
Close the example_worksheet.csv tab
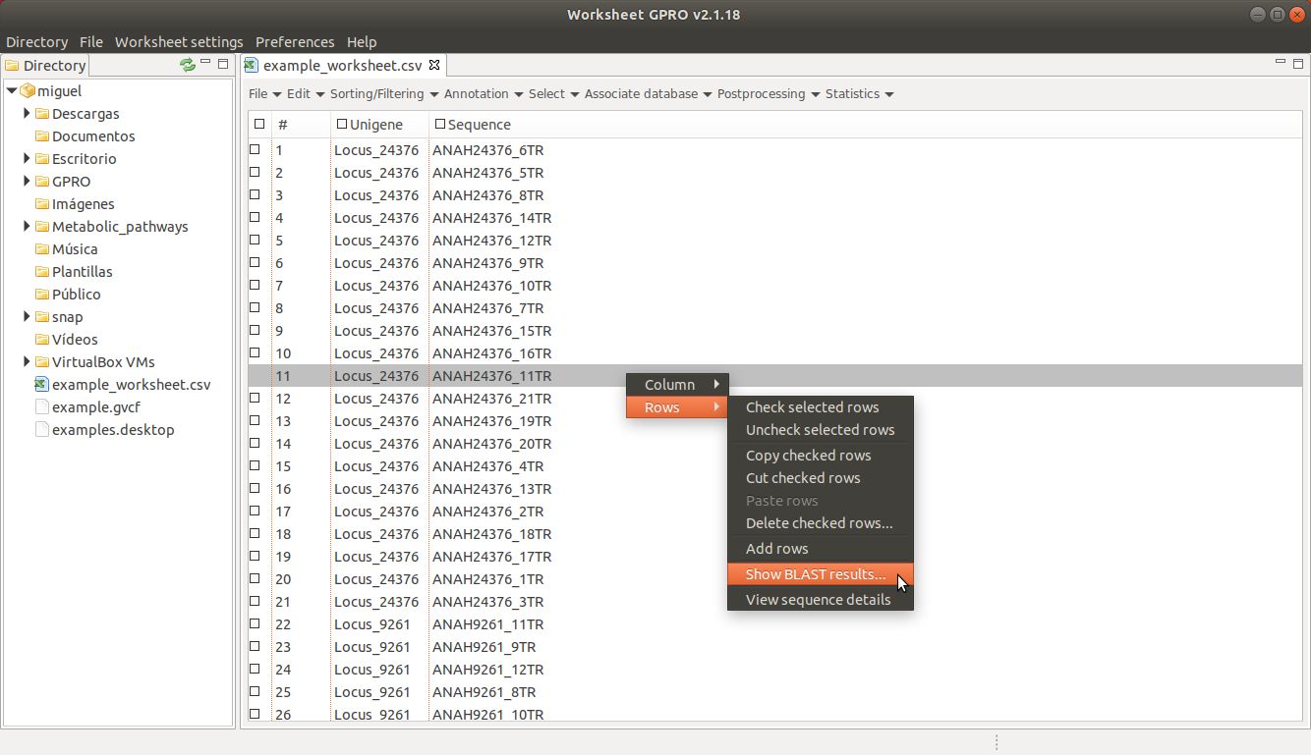[x=434, y=66]
